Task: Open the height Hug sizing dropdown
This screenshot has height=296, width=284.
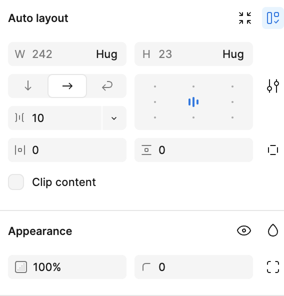Action: click(233, 54)
